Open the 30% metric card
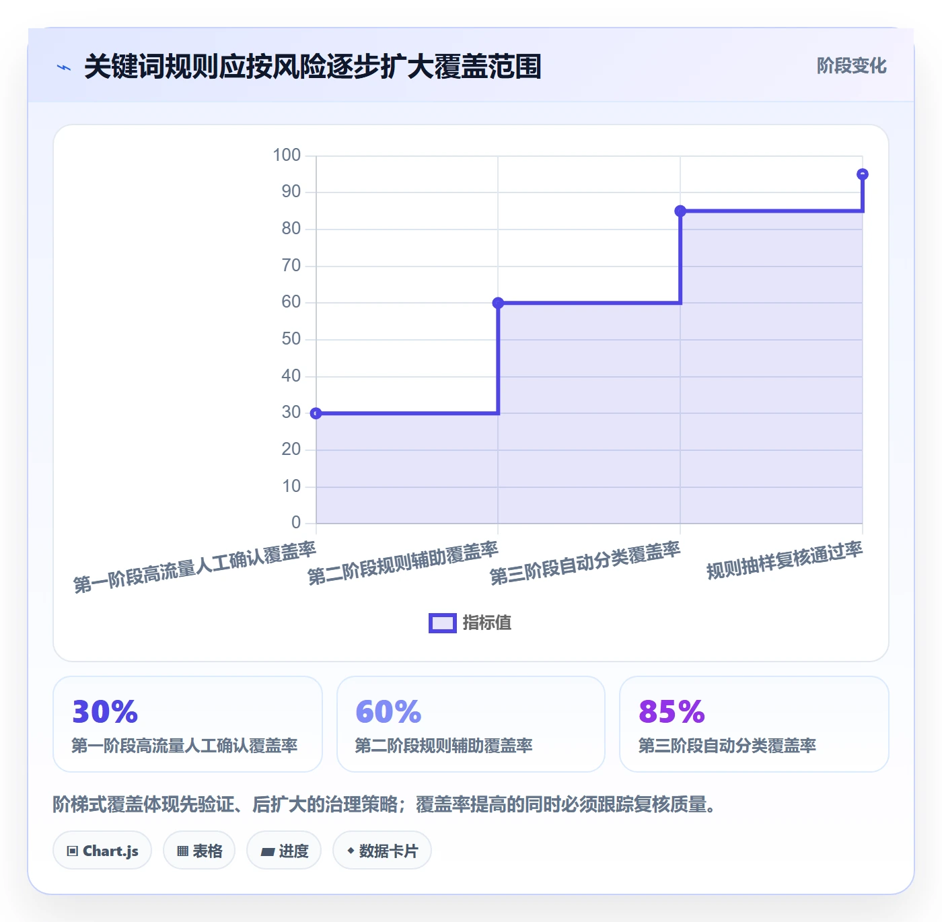Viewport: 942px width, 922px height. (x=188, y=724)
